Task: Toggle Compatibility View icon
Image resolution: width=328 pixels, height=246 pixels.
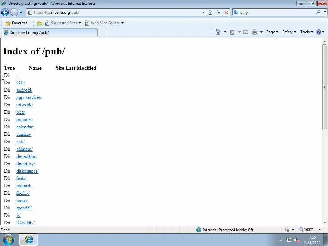Action: point(210,12)
